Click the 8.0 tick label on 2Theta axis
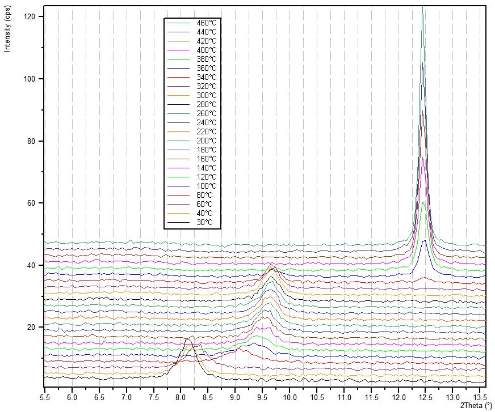 pyautogui.click(x=181, y=398)
